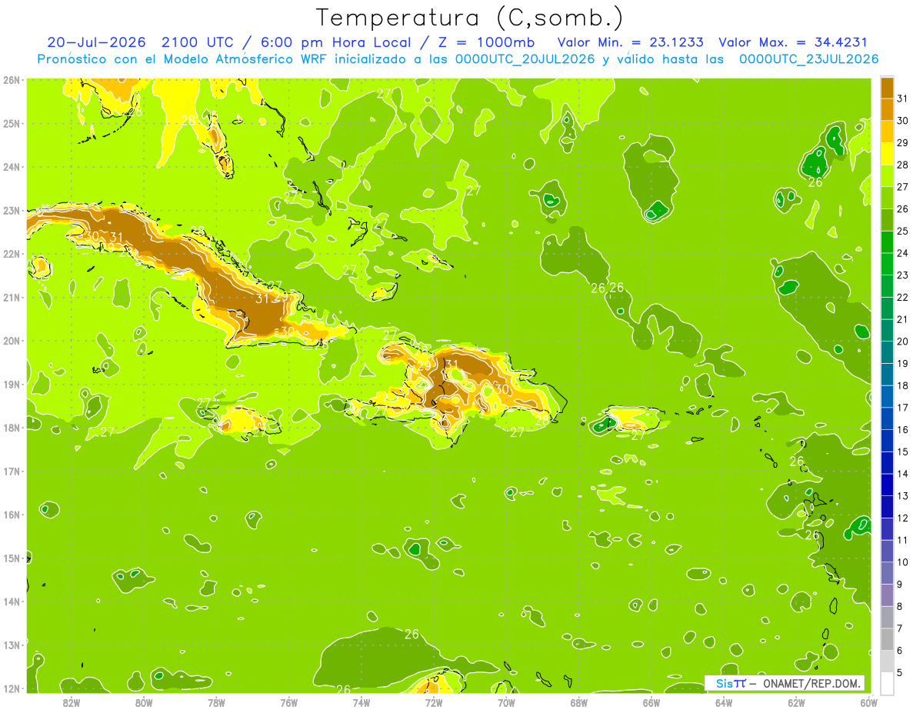Click the '24N' latitude axis label

point(11,167)
